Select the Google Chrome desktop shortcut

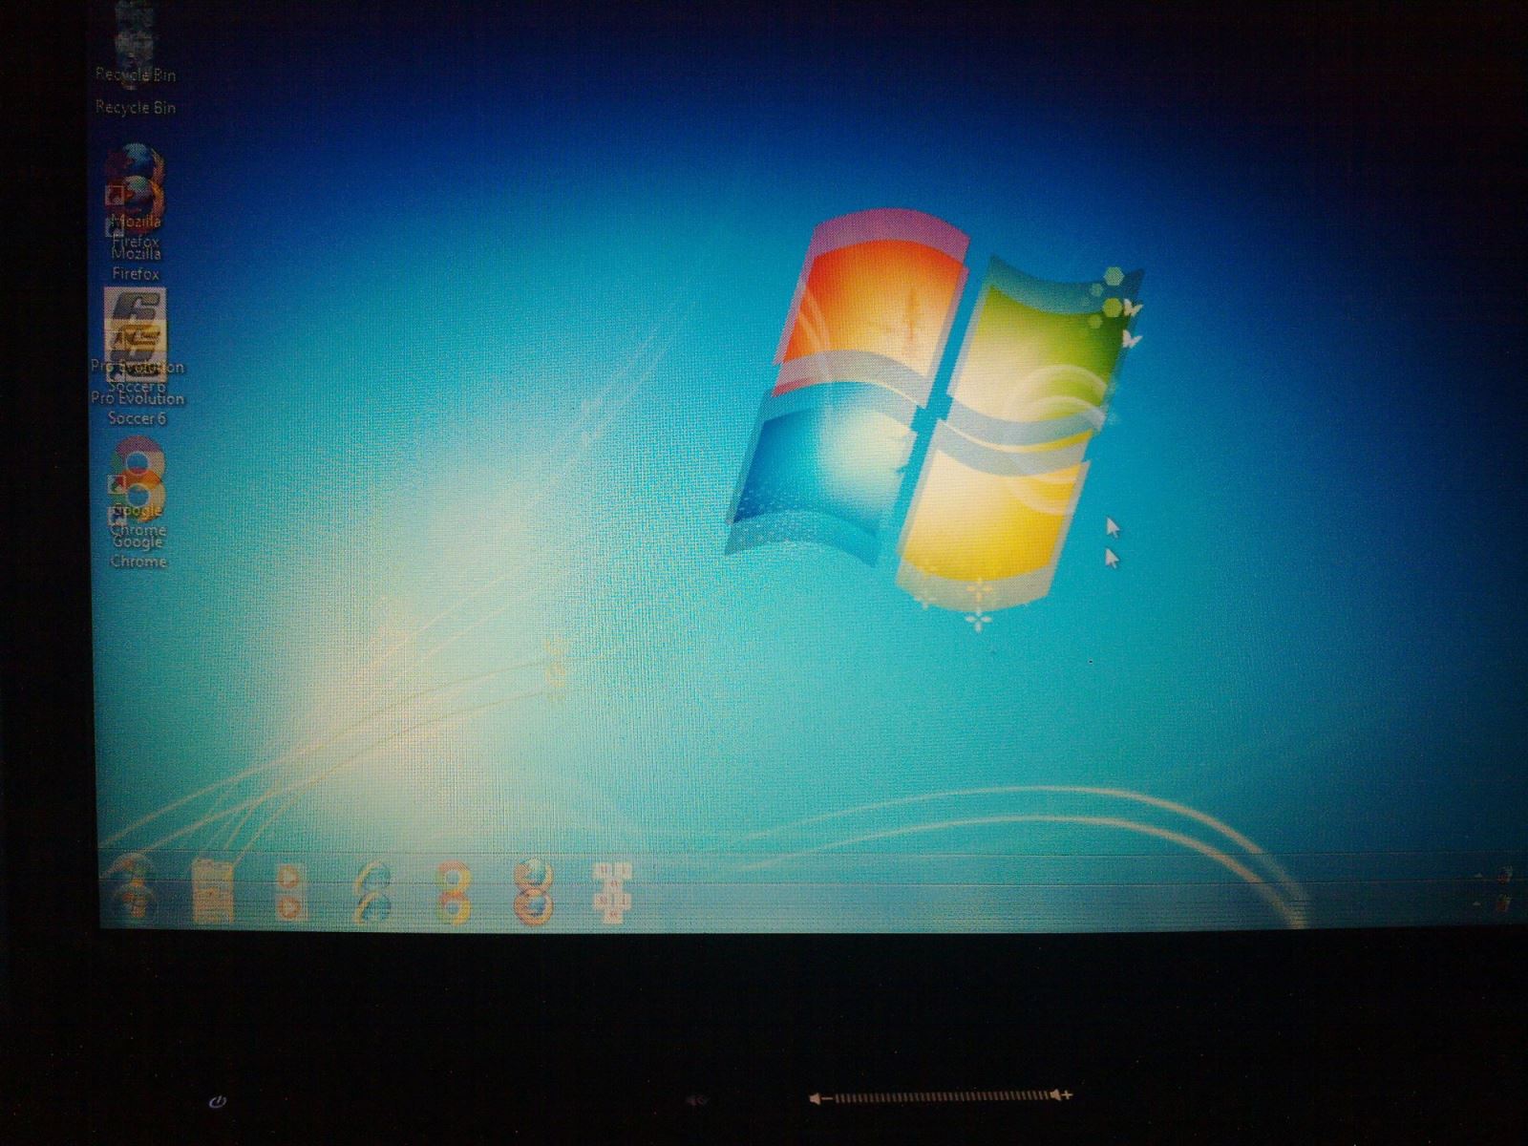point(138,502)
